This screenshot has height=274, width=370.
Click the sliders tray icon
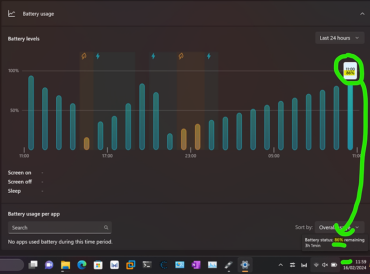[292, 265]
